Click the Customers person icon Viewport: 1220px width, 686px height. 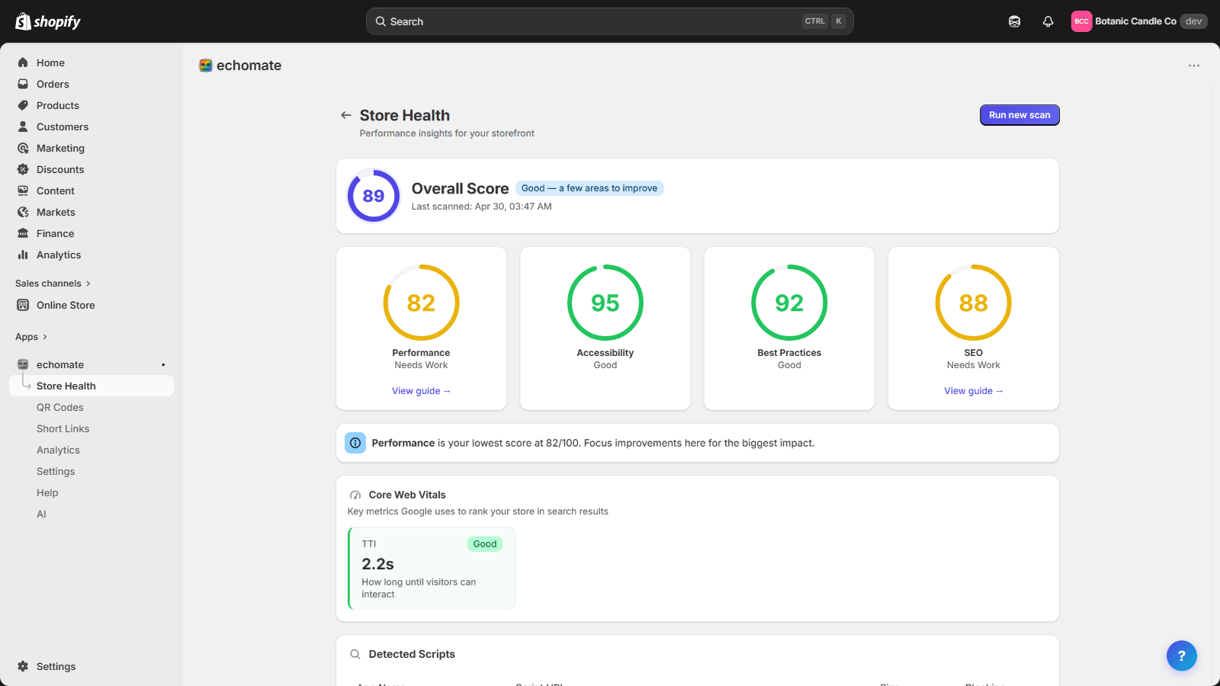[x=23, y=127]
